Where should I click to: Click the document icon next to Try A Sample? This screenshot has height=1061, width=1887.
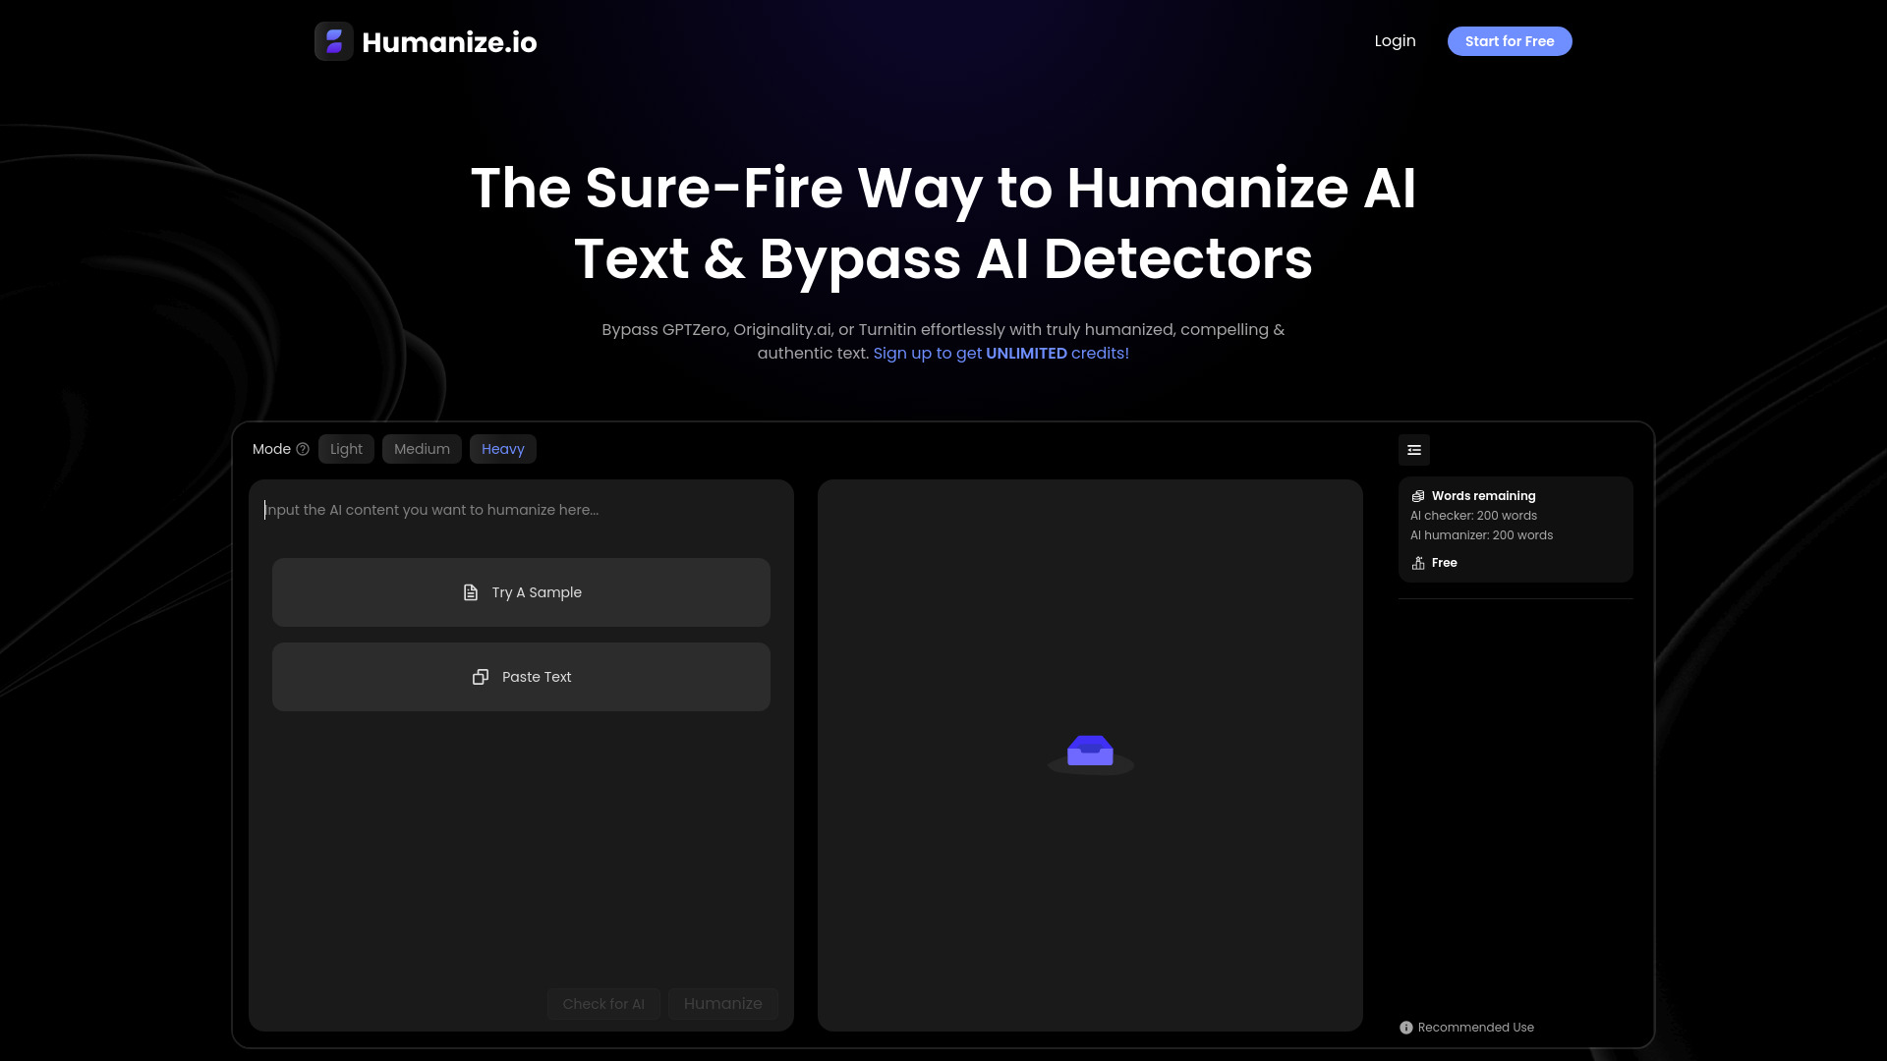click(x=469, y=592)
